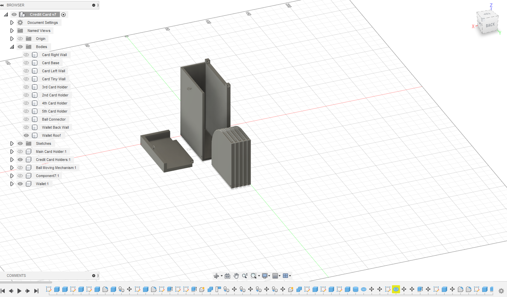The image size is (507, 297).
Task: Click the Wallet:1 component icon
Action: 29,184
